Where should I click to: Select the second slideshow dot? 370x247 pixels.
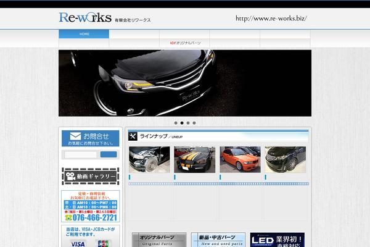pos(182,123)
